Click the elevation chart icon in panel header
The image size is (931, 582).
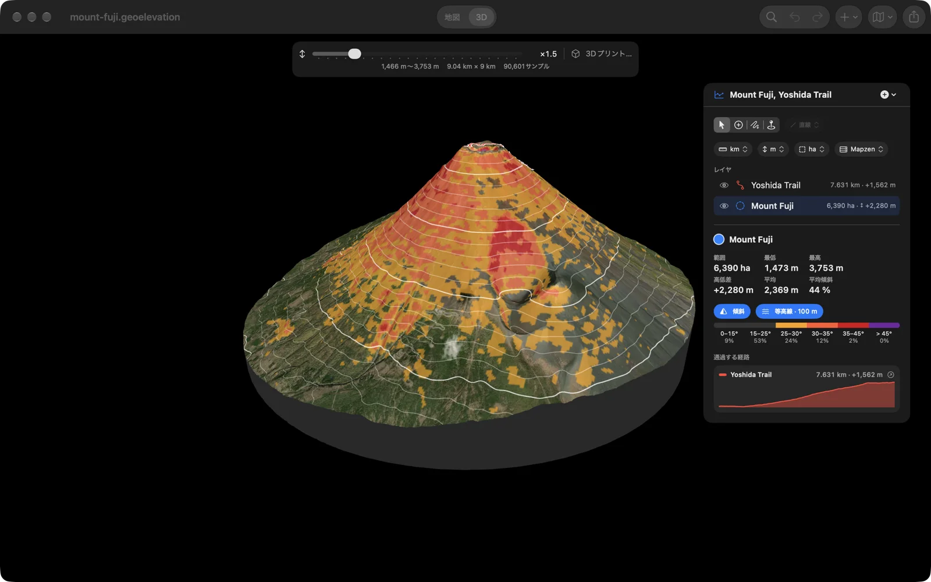[x=719, y=95]
